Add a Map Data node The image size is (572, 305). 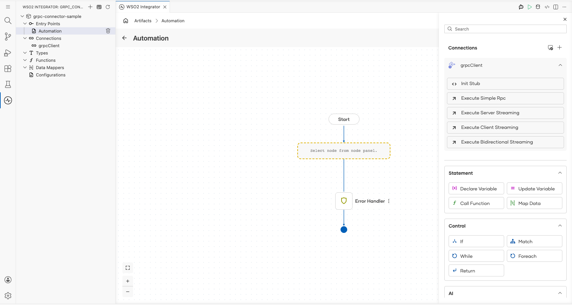coord(534,203)
